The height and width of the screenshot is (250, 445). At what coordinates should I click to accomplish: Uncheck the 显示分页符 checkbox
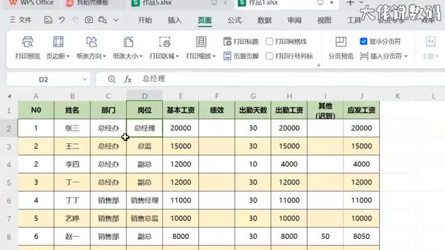click(363, 42)
